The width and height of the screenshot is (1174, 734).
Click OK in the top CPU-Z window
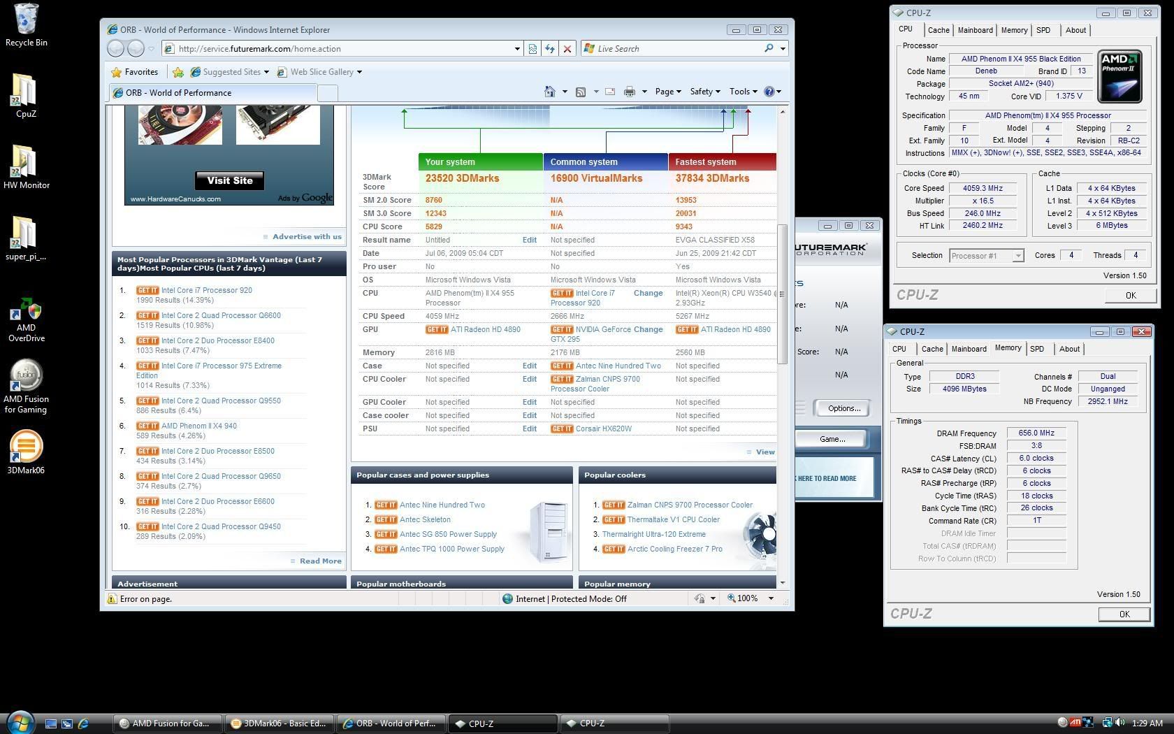(1131, 295)
